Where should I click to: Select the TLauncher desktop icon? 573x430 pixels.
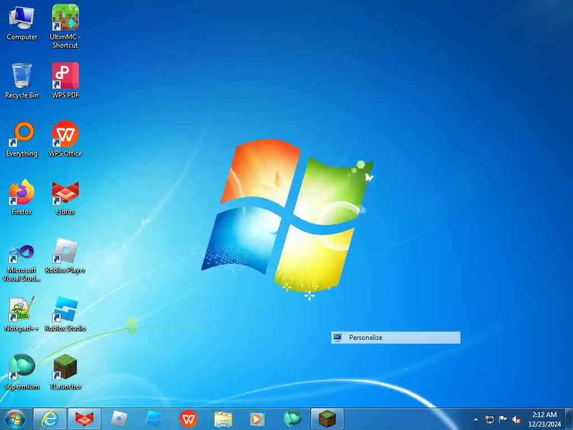tap(65, 372)
